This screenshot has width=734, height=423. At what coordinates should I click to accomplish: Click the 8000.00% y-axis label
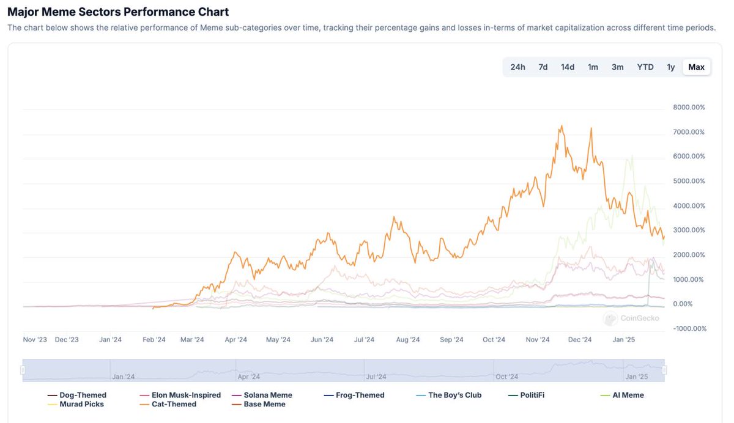pos(689,107)
